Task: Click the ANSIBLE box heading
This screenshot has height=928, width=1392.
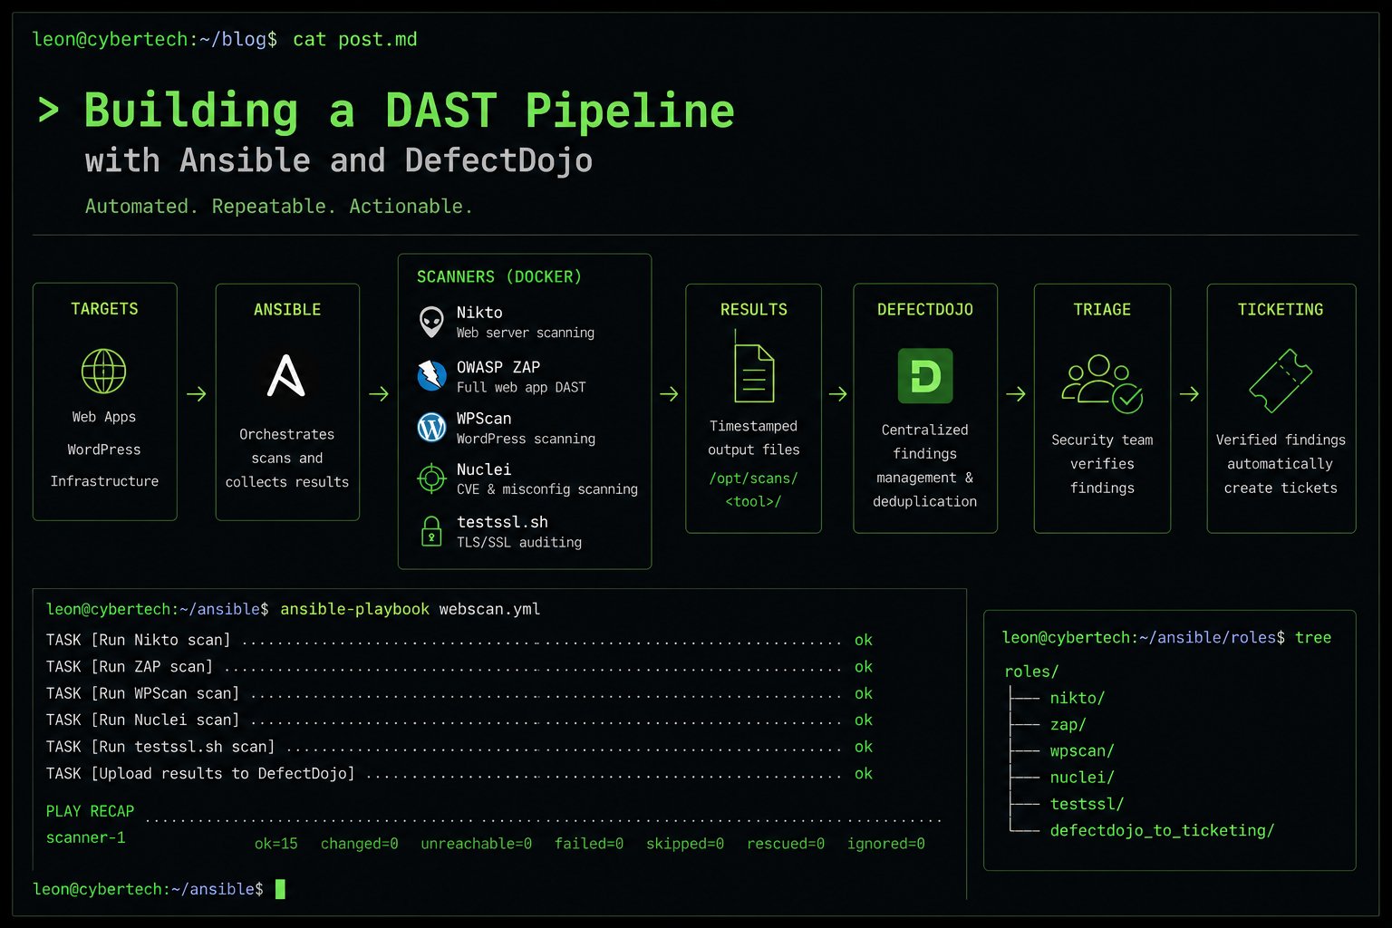Action: 287,310
